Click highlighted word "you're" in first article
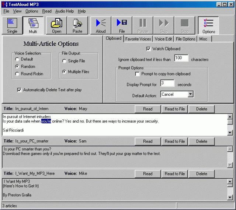236x210 pixels. click(x=46, y=121)
